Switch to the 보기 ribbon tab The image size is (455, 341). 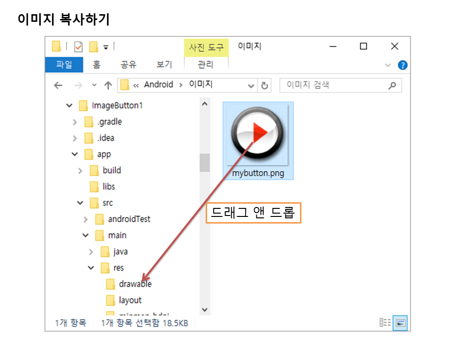(164, 65)
